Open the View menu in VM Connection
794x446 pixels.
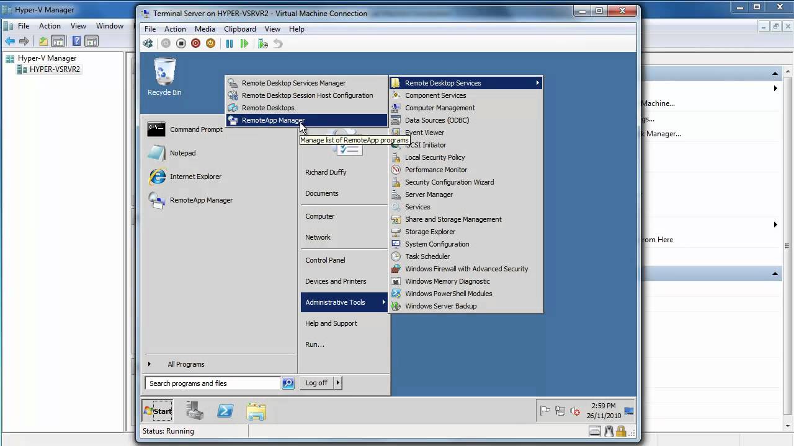pyautogui.click(x=272, y=29)
